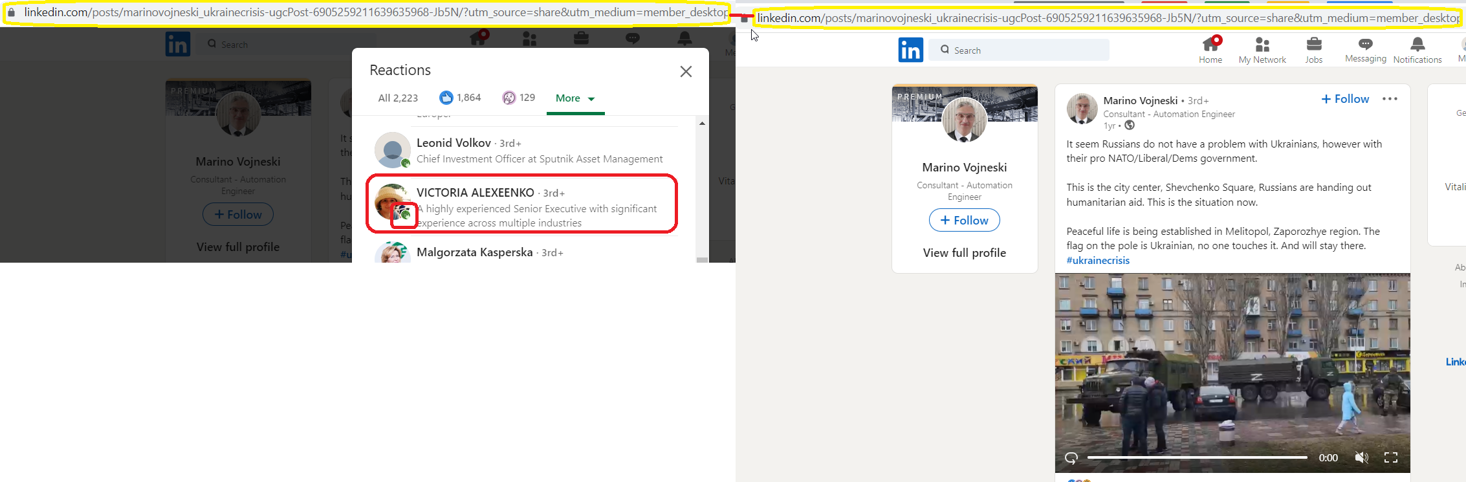Open the 1,864 likes reactions tab
1466x482 pixels.
pyautogui.click(x=460, y=98)
